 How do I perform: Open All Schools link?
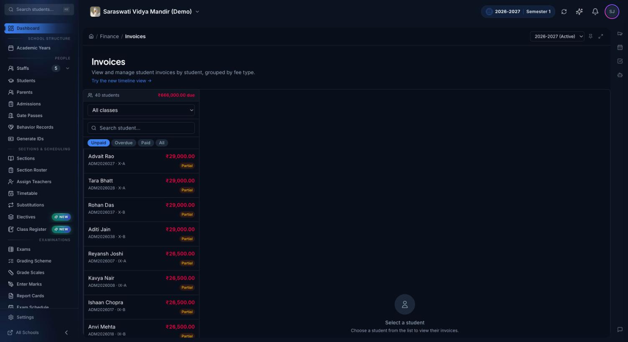23,332
